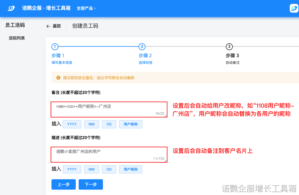Click the back arrow icon beside 返回
This screenshot has width=299, height=195.
48,26
